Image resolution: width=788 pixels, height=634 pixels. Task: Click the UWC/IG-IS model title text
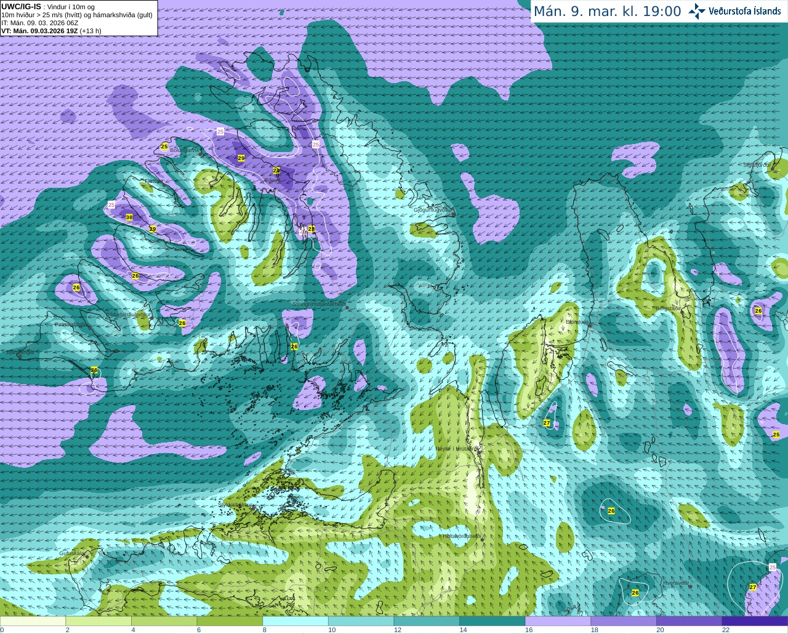(22, 6)
